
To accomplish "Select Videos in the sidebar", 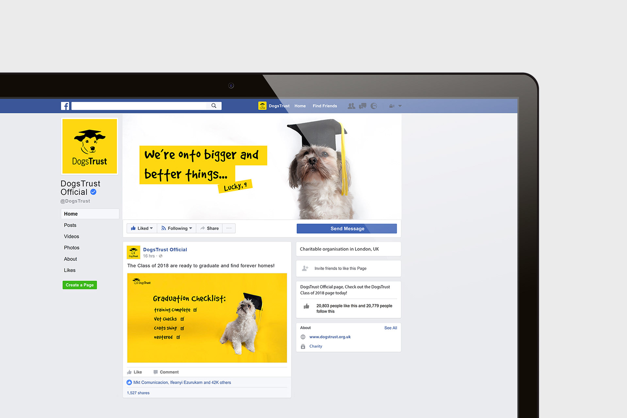I will coord(72,236).
